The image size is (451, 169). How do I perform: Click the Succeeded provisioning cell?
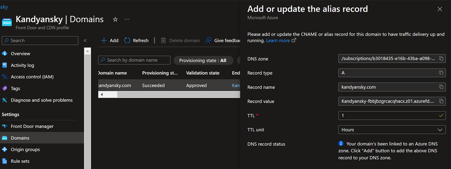(153, 85)
